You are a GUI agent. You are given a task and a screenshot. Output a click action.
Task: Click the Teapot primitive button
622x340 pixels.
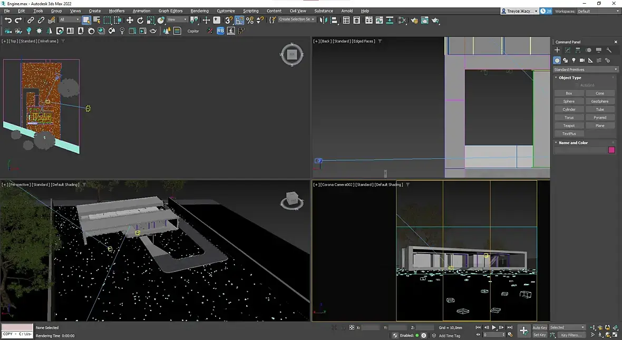(x=569, y=125)
